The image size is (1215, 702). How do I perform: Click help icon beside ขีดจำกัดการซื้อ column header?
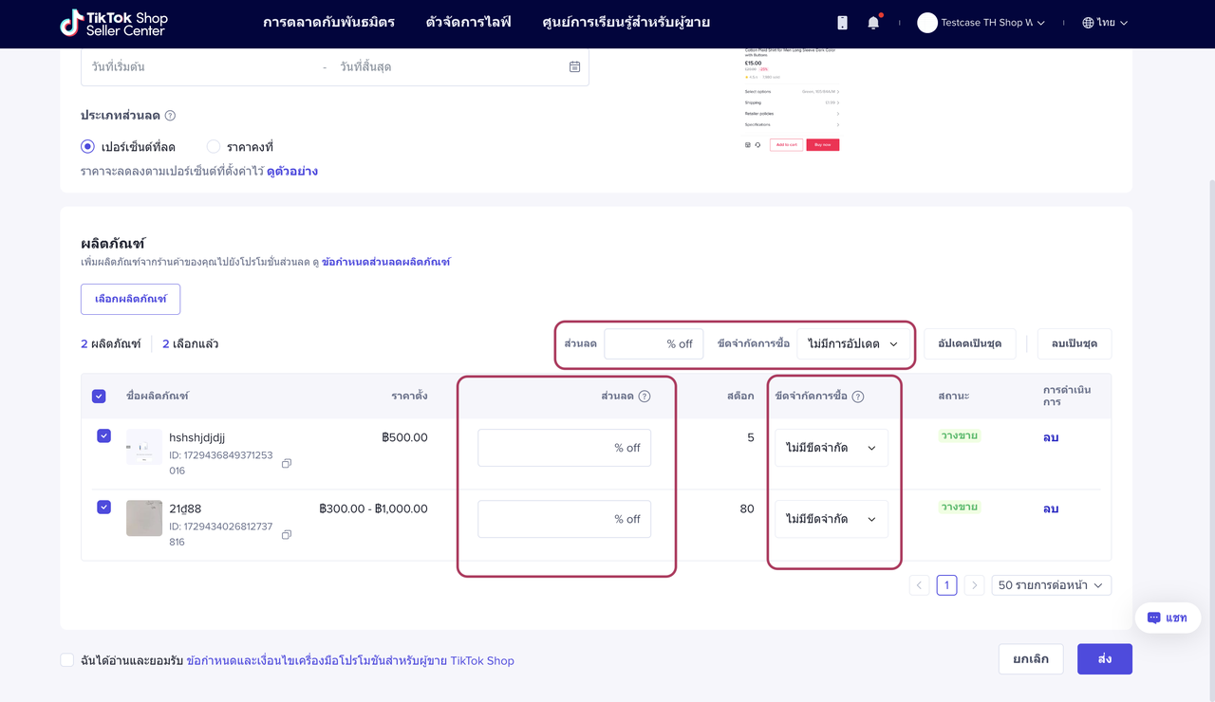point(858,397)
